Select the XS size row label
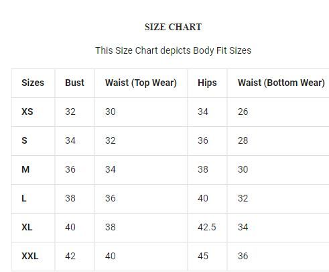 27,111
